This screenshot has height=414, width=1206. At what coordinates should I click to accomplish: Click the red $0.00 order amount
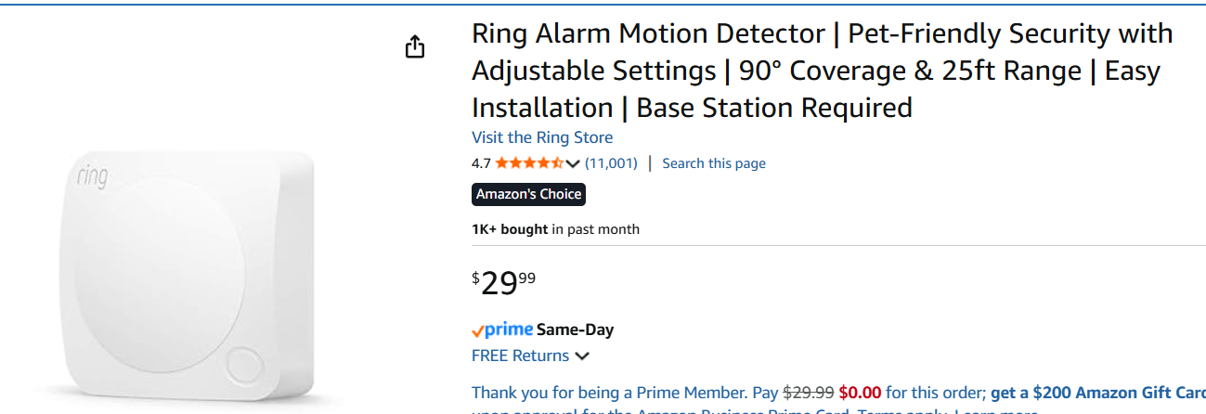860,392
